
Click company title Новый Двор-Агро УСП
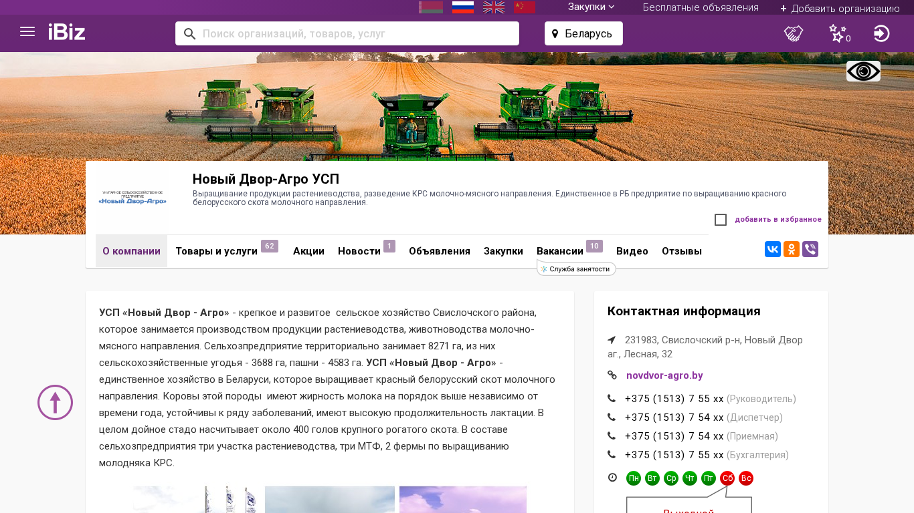click(x=266, y=179)
